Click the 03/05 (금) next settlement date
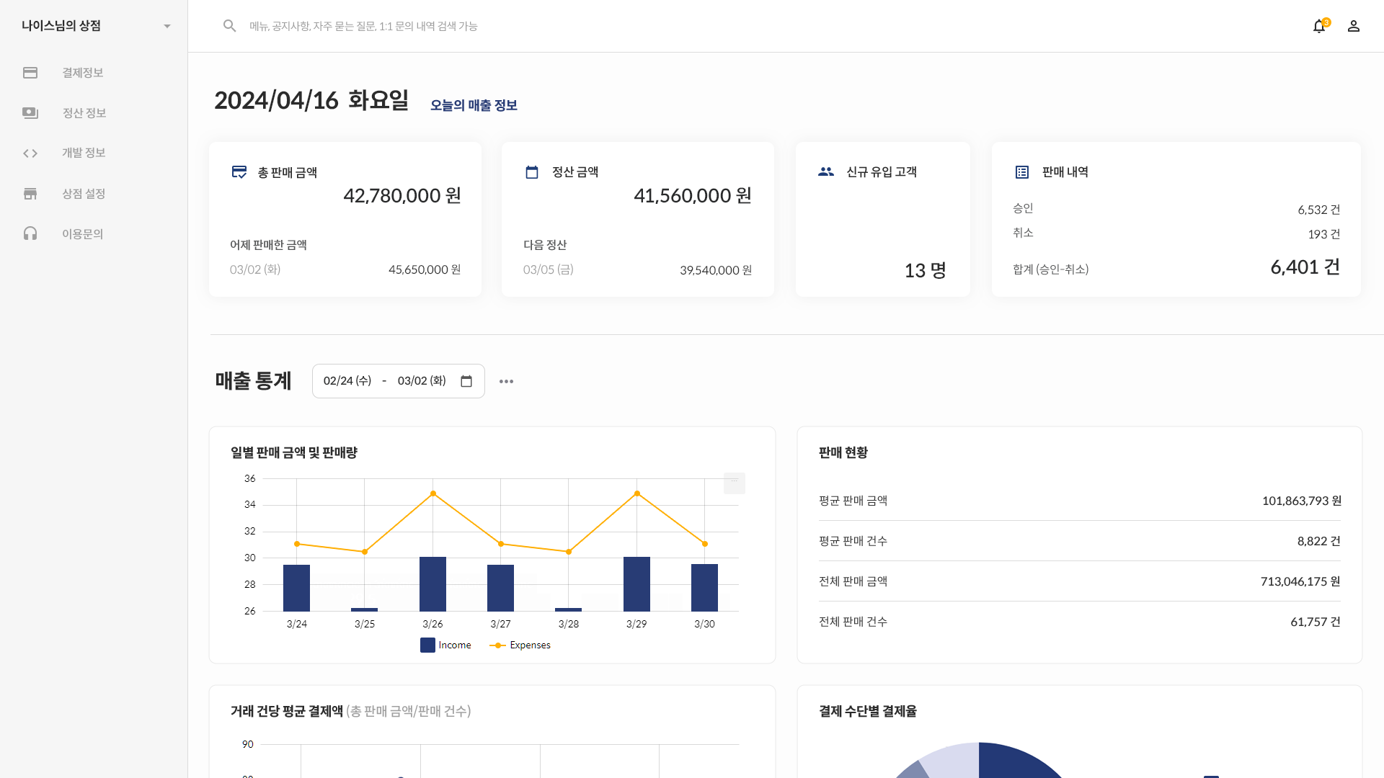Viewport: 1384px width, 778px height. point(549,269)
